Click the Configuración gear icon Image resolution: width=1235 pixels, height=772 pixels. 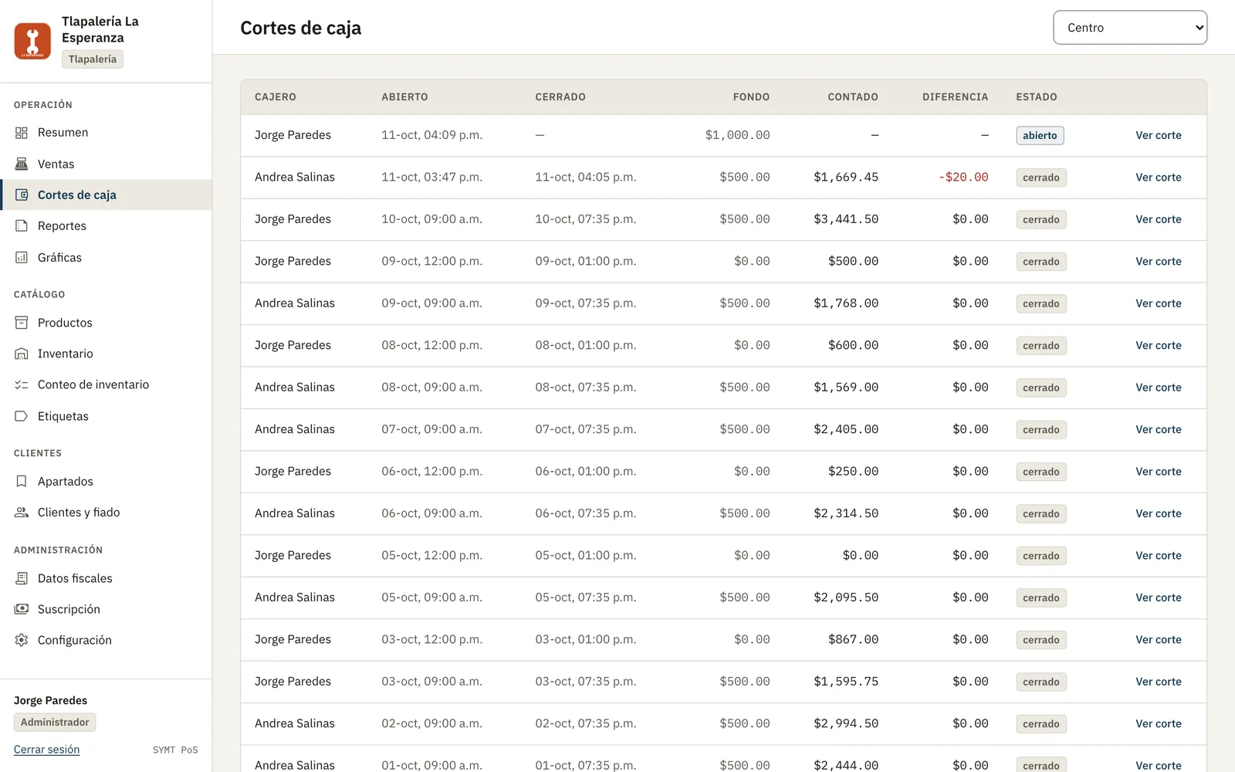22,640
